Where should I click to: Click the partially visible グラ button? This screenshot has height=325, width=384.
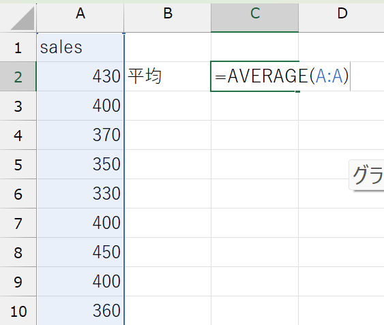(x=367, y=174)
